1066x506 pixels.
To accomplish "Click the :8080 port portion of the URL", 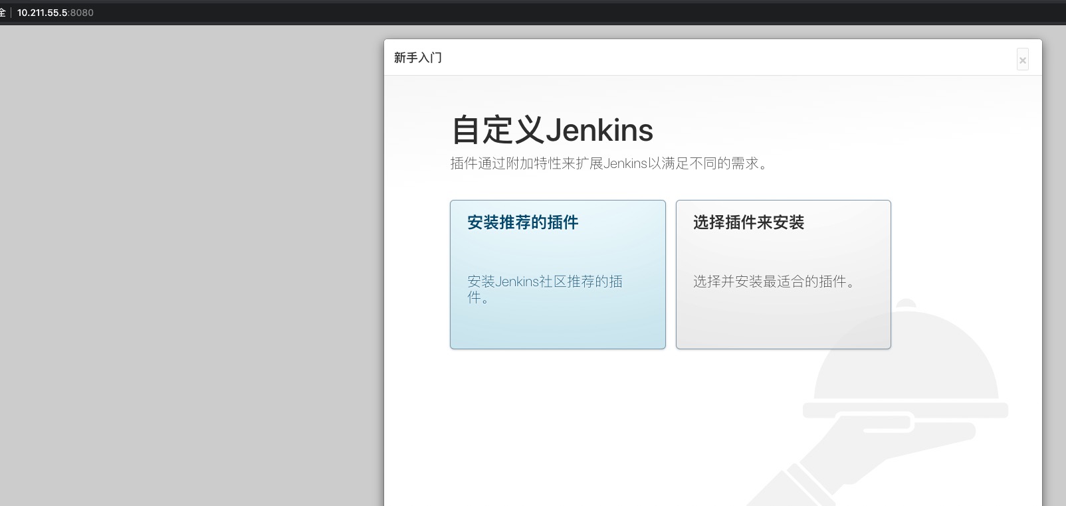I will point(81,13).
